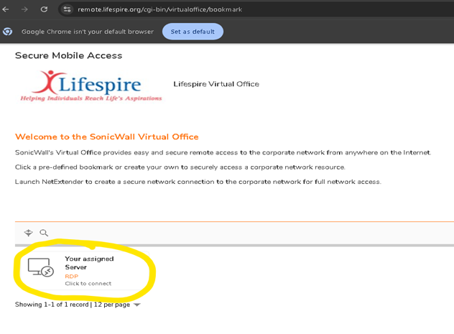Click Welcome to the SonicWall Virtual Office heading

[x=107, y=136]
